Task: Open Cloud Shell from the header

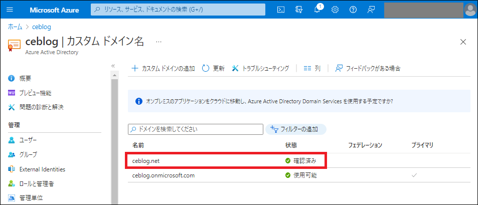Action: 281,10
